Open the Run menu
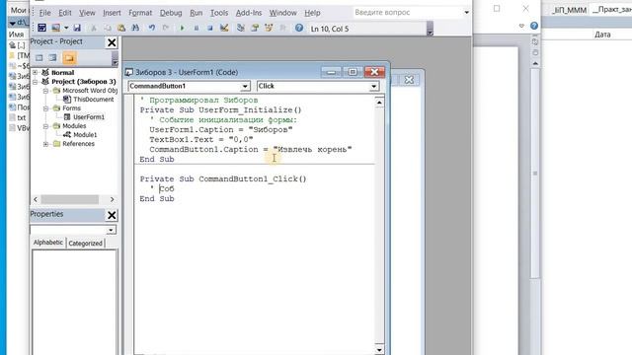632x355 pixels. point(197,13)
